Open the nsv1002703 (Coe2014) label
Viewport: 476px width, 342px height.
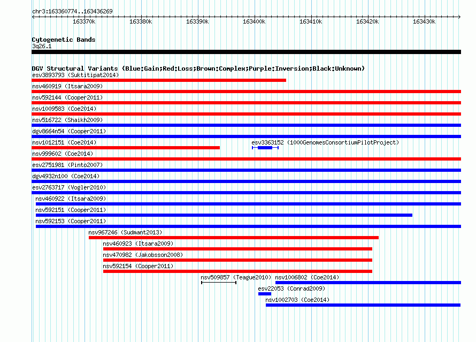(297, 300)
